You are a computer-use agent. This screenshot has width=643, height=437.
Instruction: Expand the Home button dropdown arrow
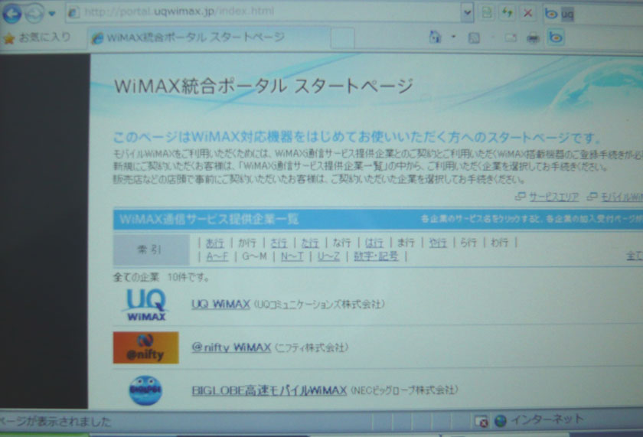453,37
